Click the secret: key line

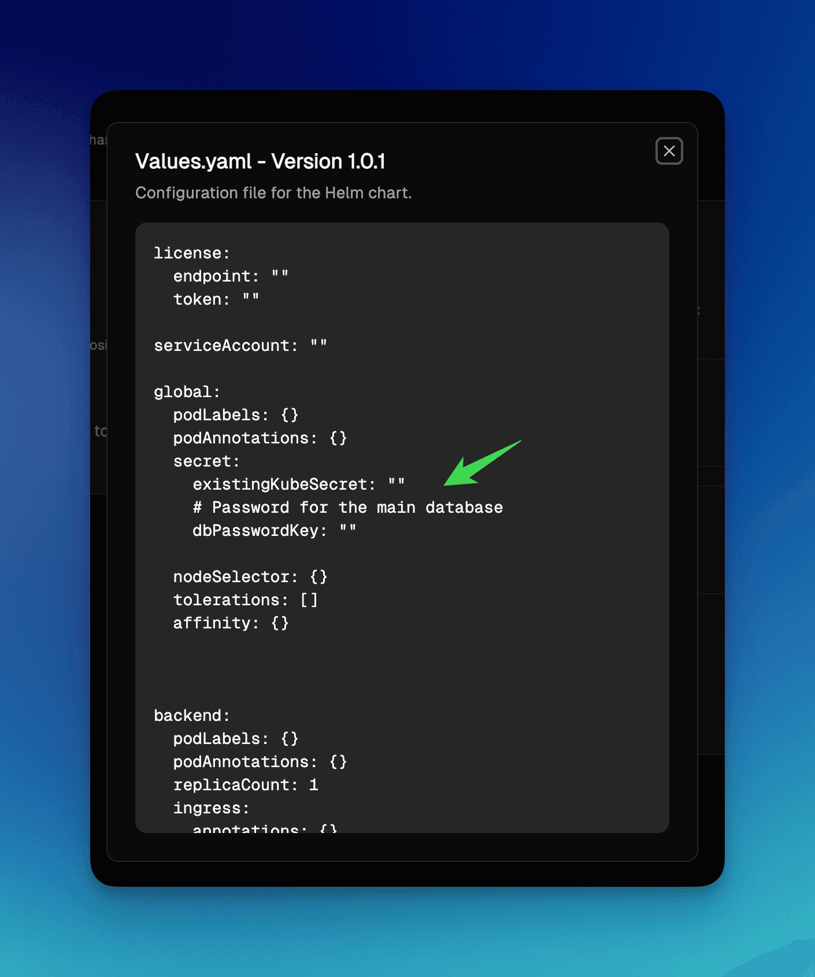206,461
